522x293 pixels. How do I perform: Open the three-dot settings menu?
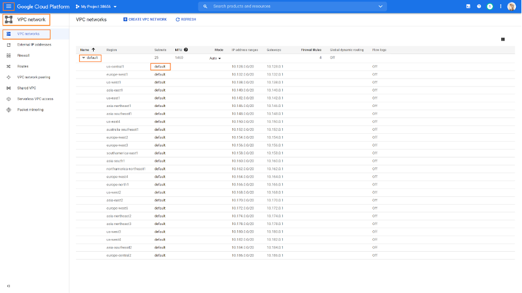pyautogui.click(x=499, y=6)
